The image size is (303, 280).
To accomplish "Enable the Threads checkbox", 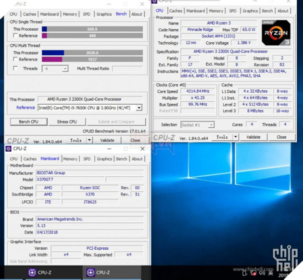I will pyautogui.click(x=15, y=68).
